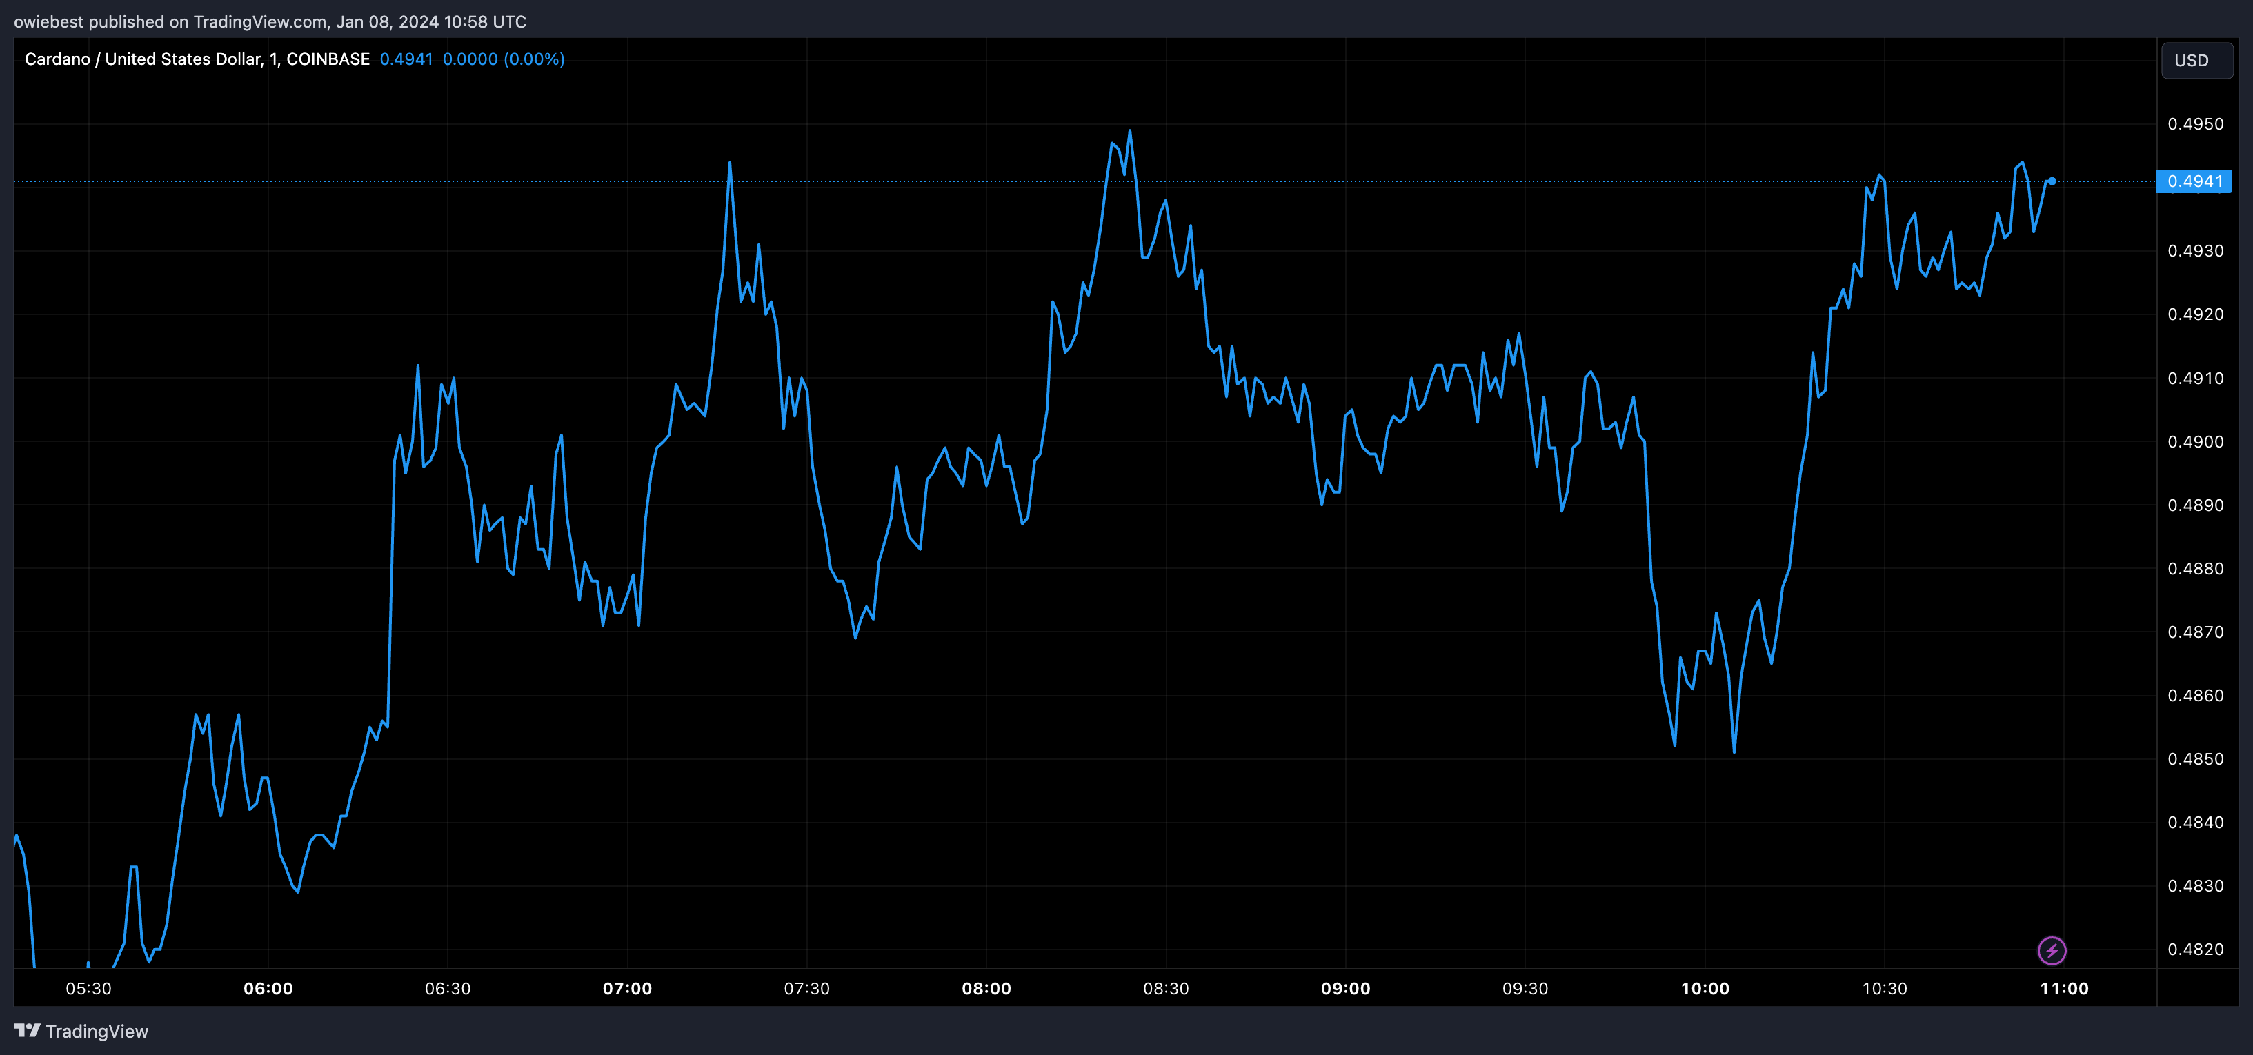This screenshot has width=2253, height=1055.
Task: Select the 0.4950 price axis label
Action: (2195, 124)
